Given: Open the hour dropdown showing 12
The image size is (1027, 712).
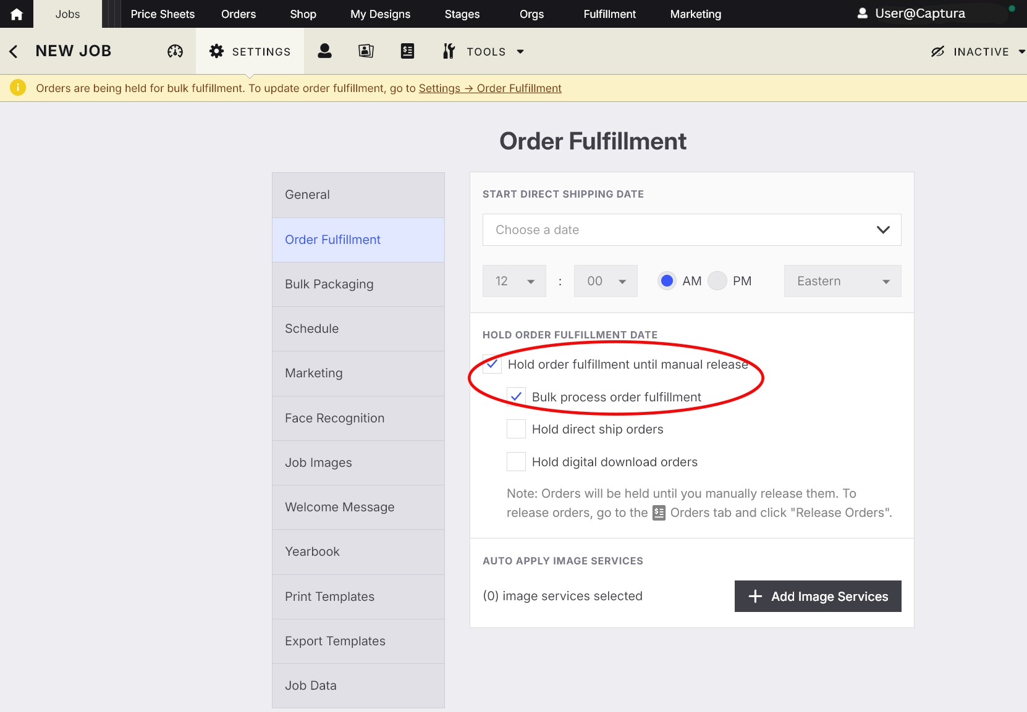Looking at the screenshot, I should [x=514, y=281].
